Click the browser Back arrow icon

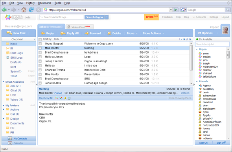pos(4,10)
